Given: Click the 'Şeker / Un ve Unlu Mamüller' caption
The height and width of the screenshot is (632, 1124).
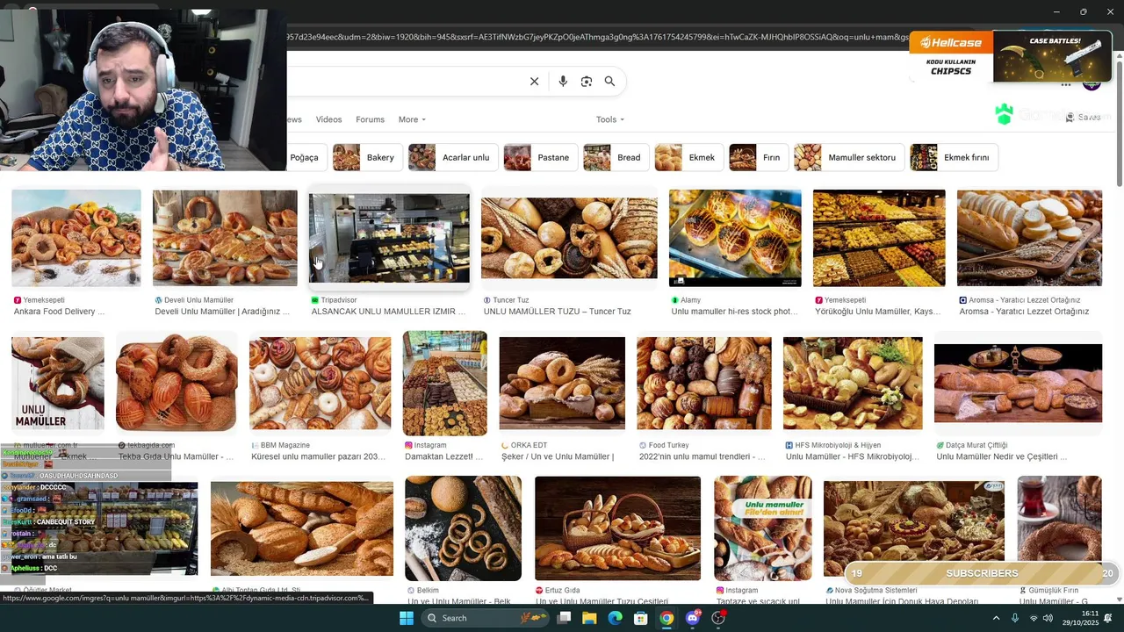Looking at the screenshot, I should point(558,456).
